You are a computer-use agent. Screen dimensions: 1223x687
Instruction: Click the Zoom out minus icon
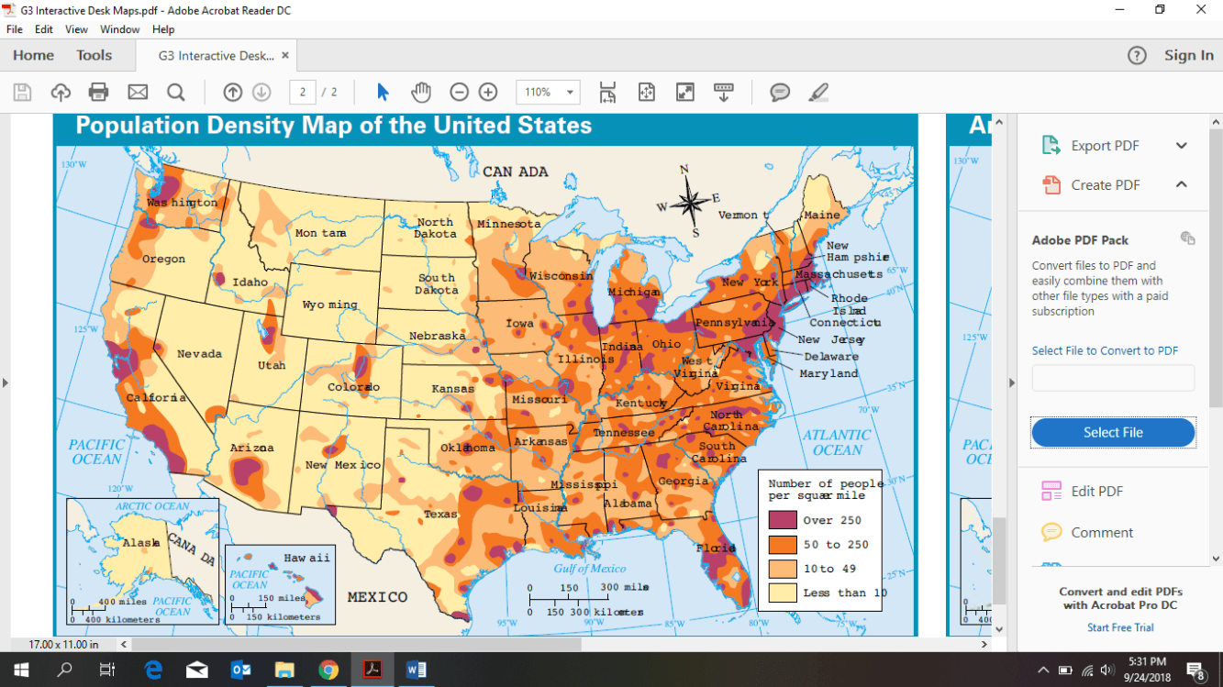(x=459, y=92)
